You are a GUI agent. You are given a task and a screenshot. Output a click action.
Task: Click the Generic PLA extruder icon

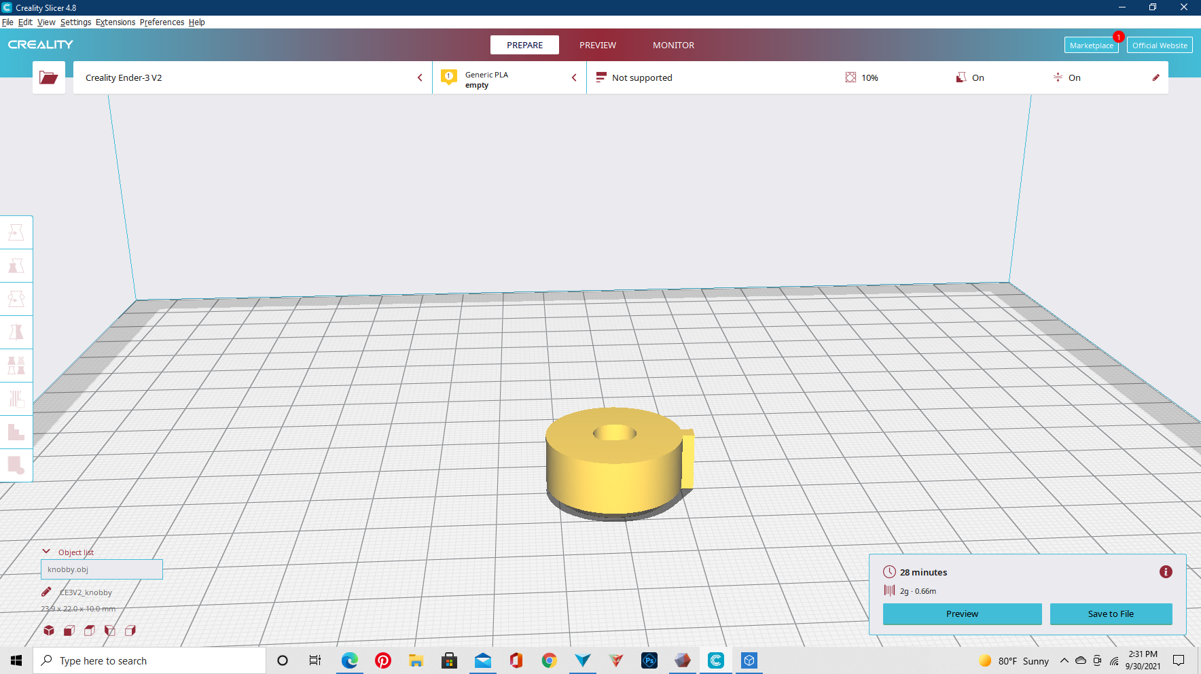[449, 77]
